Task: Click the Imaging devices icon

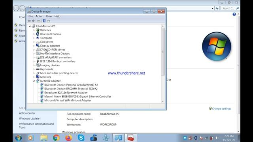Action: click(38, 65)
